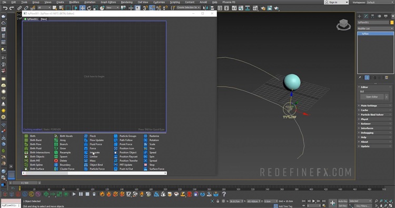Click the object color swatch beside tyFlow001
Screen dimensions: 395x208
392,23
